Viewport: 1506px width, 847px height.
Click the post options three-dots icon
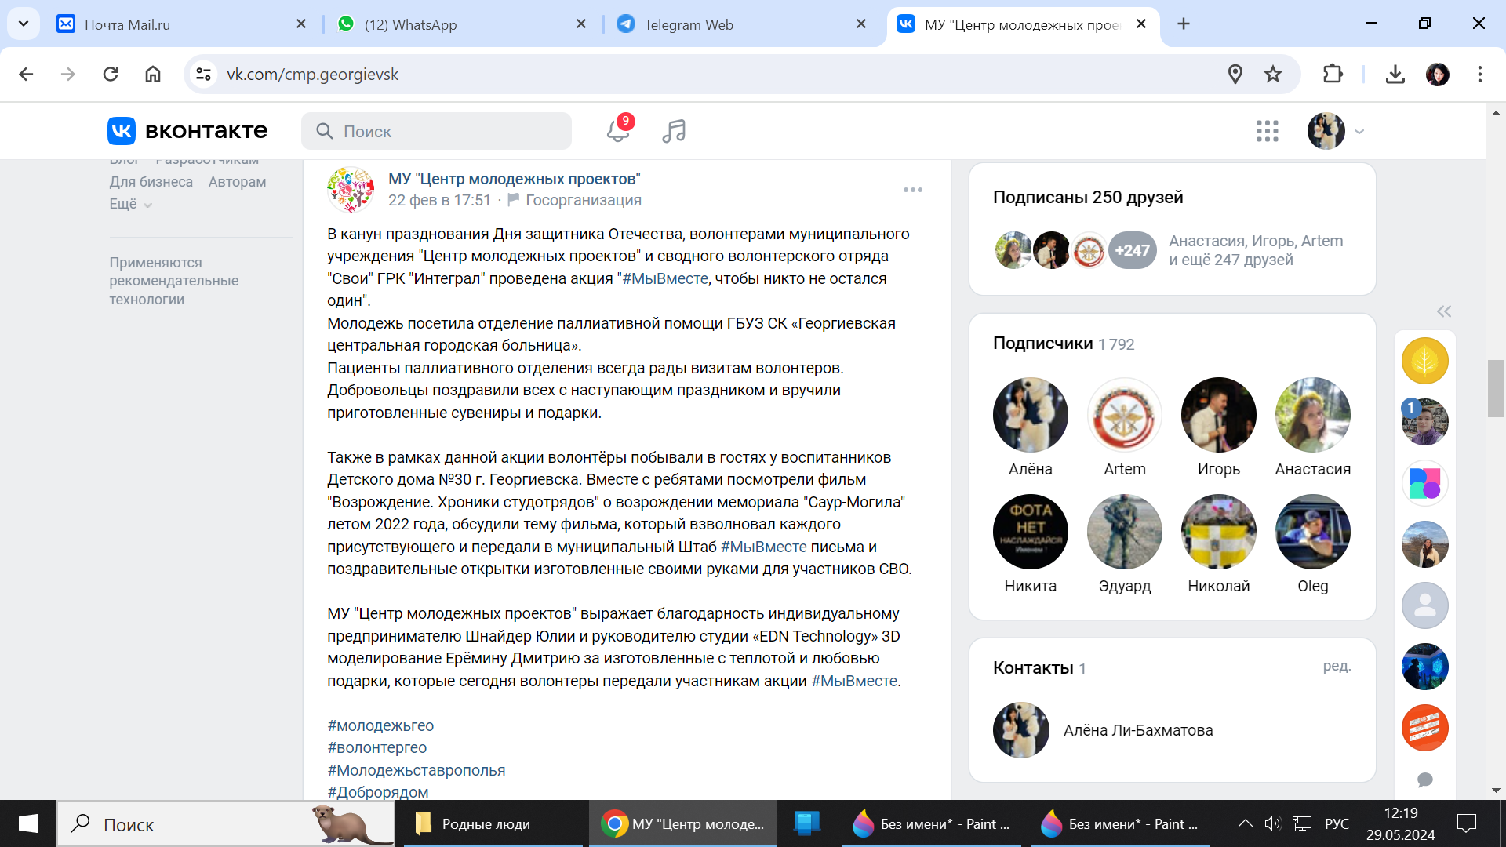click(x=912, y=190)
